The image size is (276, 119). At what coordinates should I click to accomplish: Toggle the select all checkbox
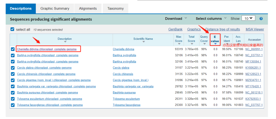pos(12,29)
